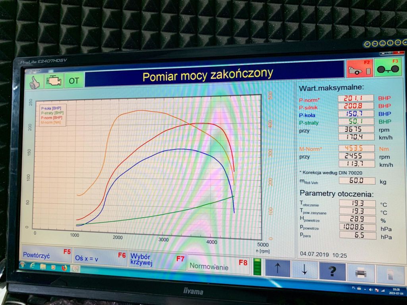This screenshot has height=305, width=407.
Task: Click the Windows Start button
Action: [x=22, y=265]
